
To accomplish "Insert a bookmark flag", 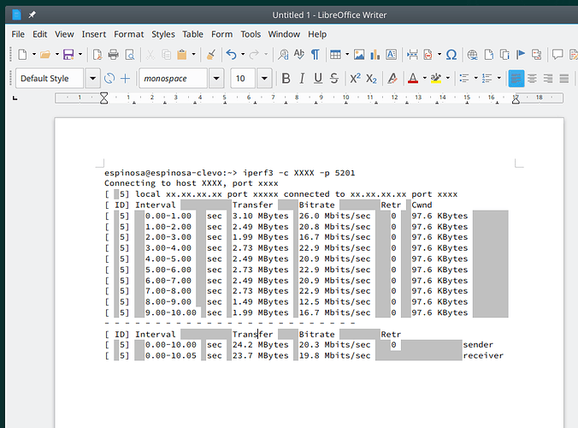I will coord(521,55).
